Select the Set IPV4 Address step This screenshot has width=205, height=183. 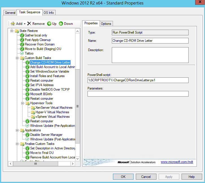[42, 85]
